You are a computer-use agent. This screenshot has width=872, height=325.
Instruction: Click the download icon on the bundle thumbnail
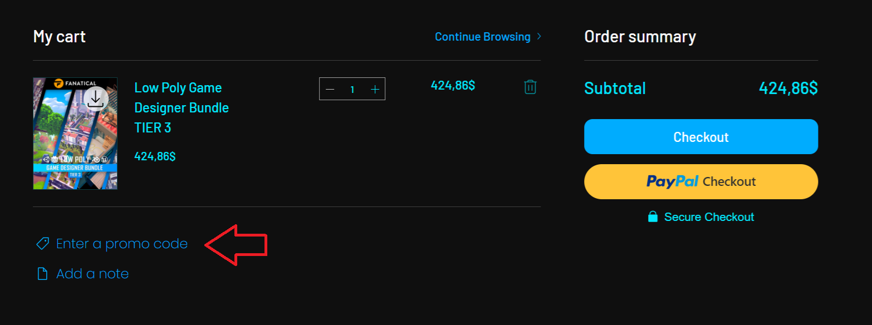point(96,99)
